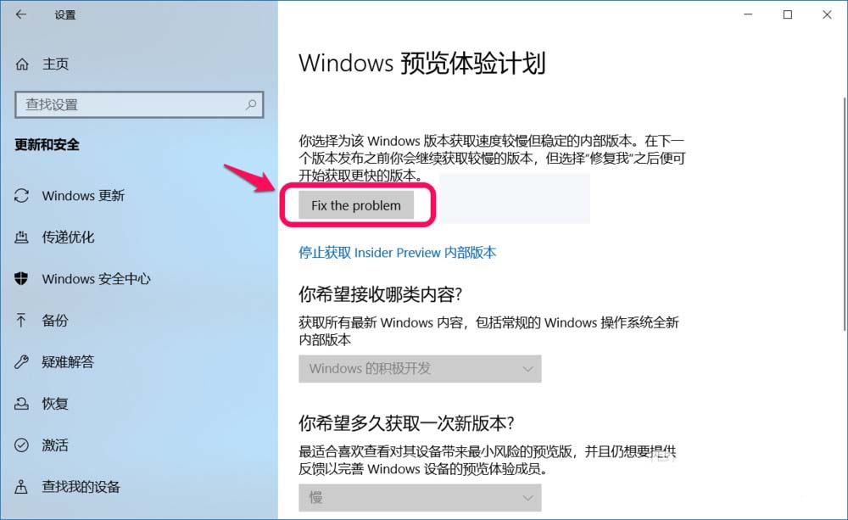Screen dimensions: 848x520
Task: Click 停止获取 Insider Preview 内部版本 link
Action: (x=397, y=253)
